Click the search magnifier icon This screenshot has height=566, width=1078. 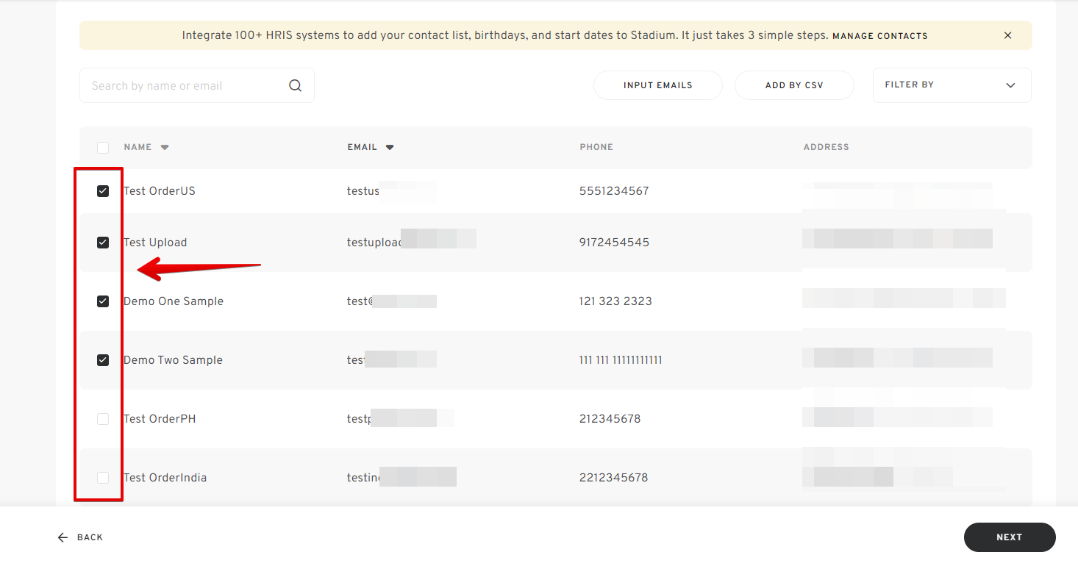tap(295, 86)
